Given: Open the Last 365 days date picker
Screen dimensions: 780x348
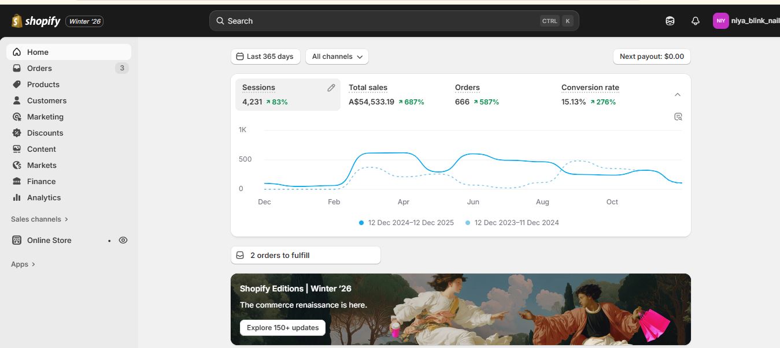Looking at the screenshot, I should click(265, 57).
